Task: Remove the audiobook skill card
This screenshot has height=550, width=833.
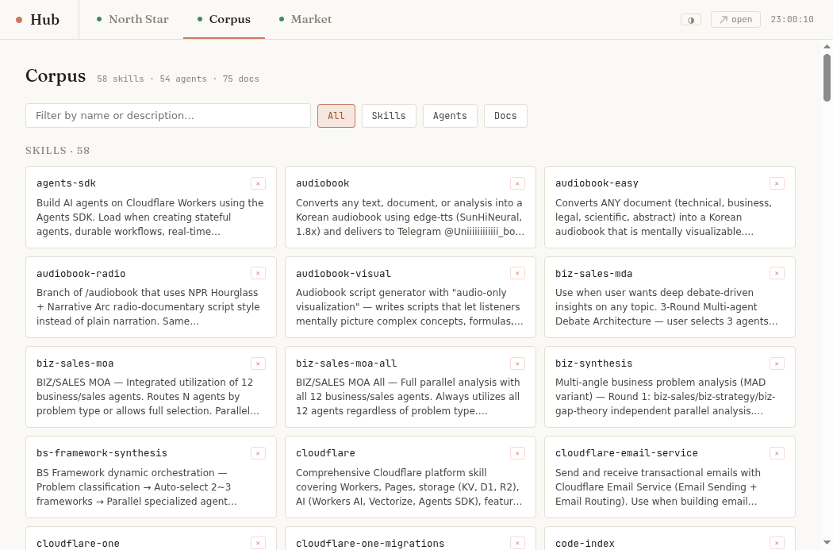Action: coord(517,183)
